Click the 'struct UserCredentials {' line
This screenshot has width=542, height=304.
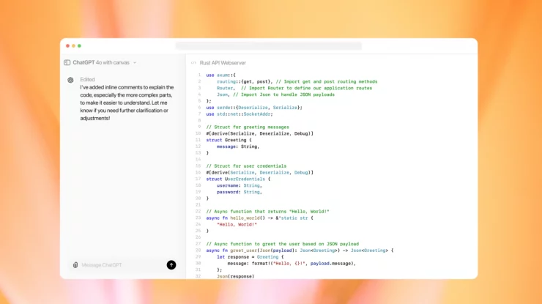point(238,179)
